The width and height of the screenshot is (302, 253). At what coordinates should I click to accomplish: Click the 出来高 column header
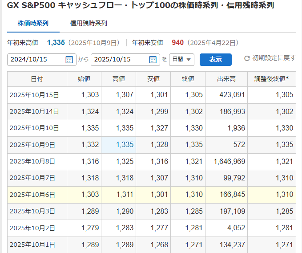[x=226, y=79]
